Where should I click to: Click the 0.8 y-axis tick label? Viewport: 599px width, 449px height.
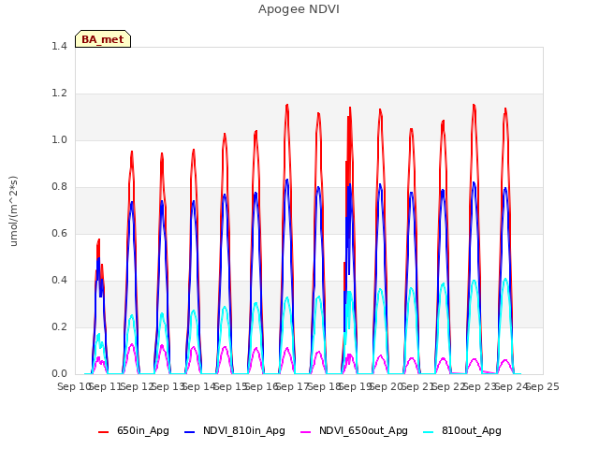point(59,187)
